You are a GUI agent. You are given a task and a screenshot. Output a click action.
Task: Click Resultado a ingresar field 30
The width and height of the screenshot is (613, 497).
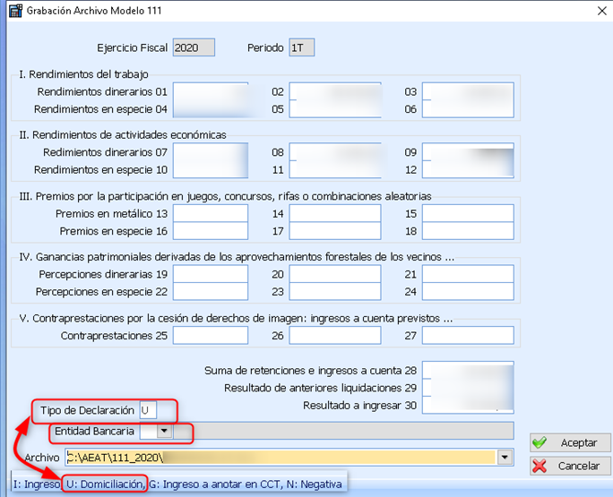pyautogui.click(x=468, y=406)
